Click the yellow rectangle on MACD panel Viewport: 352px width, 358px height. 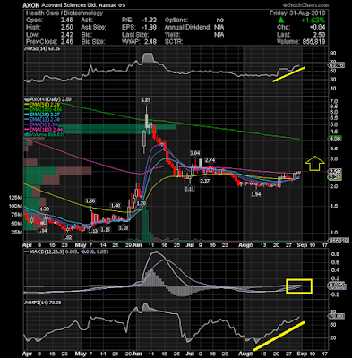(x=299, y=286)
